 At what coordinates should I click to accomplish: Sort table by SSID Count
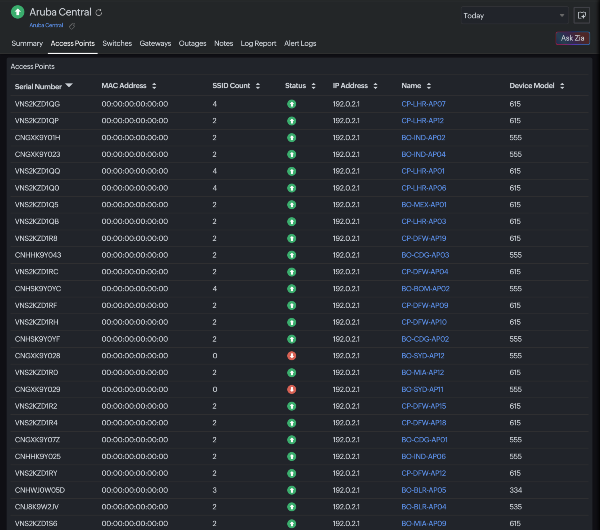point(258,86)
